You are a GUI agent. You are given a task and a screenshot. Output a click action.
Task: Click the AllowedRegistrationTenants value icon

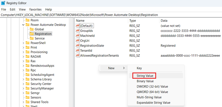click(x=78, y=56)
